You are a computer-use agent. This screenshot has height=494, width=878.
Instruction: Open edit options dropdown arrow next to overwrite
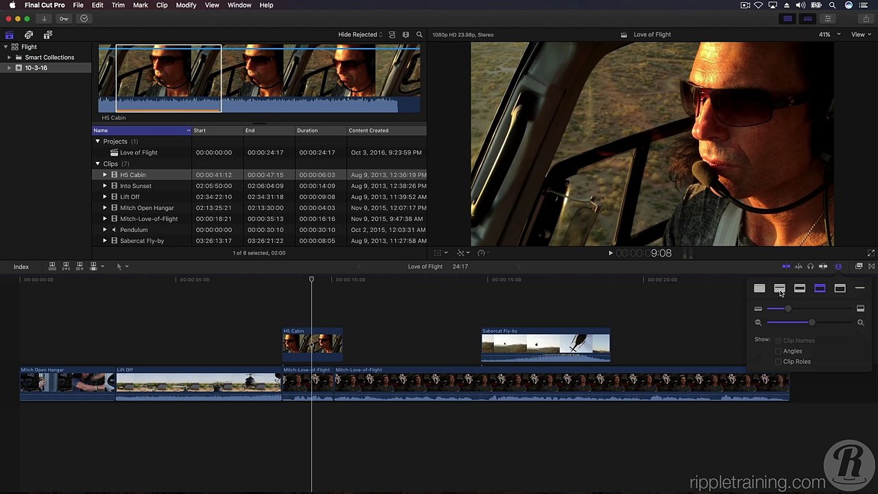(103, 266)
